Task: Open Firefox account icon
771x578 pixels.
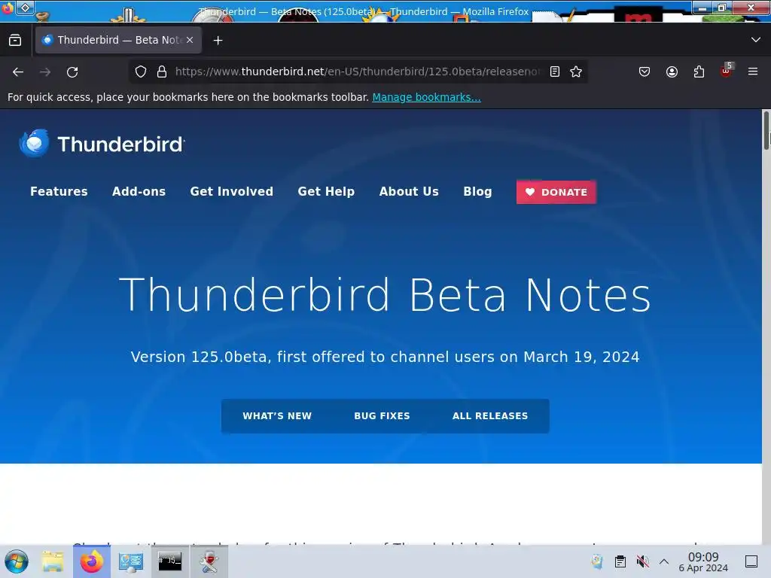Action: 672,71
